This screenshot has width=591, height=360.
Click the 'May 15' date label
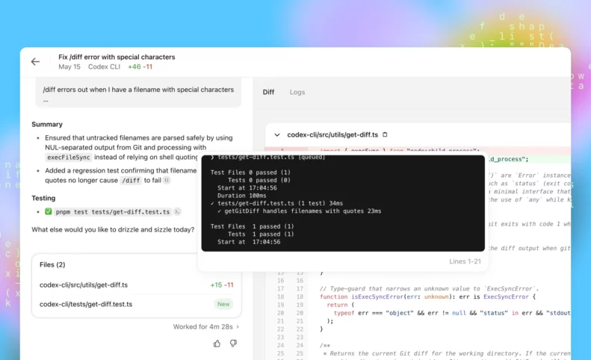pyautogui.click(x=69, y=66)
